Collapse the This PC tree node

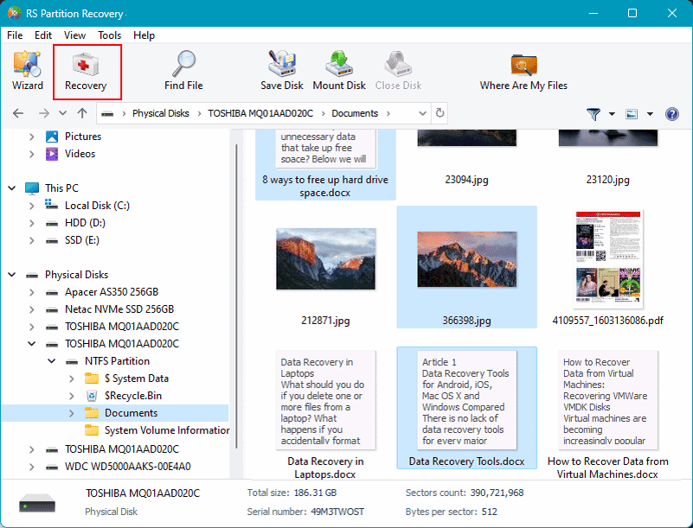point(12,188)
